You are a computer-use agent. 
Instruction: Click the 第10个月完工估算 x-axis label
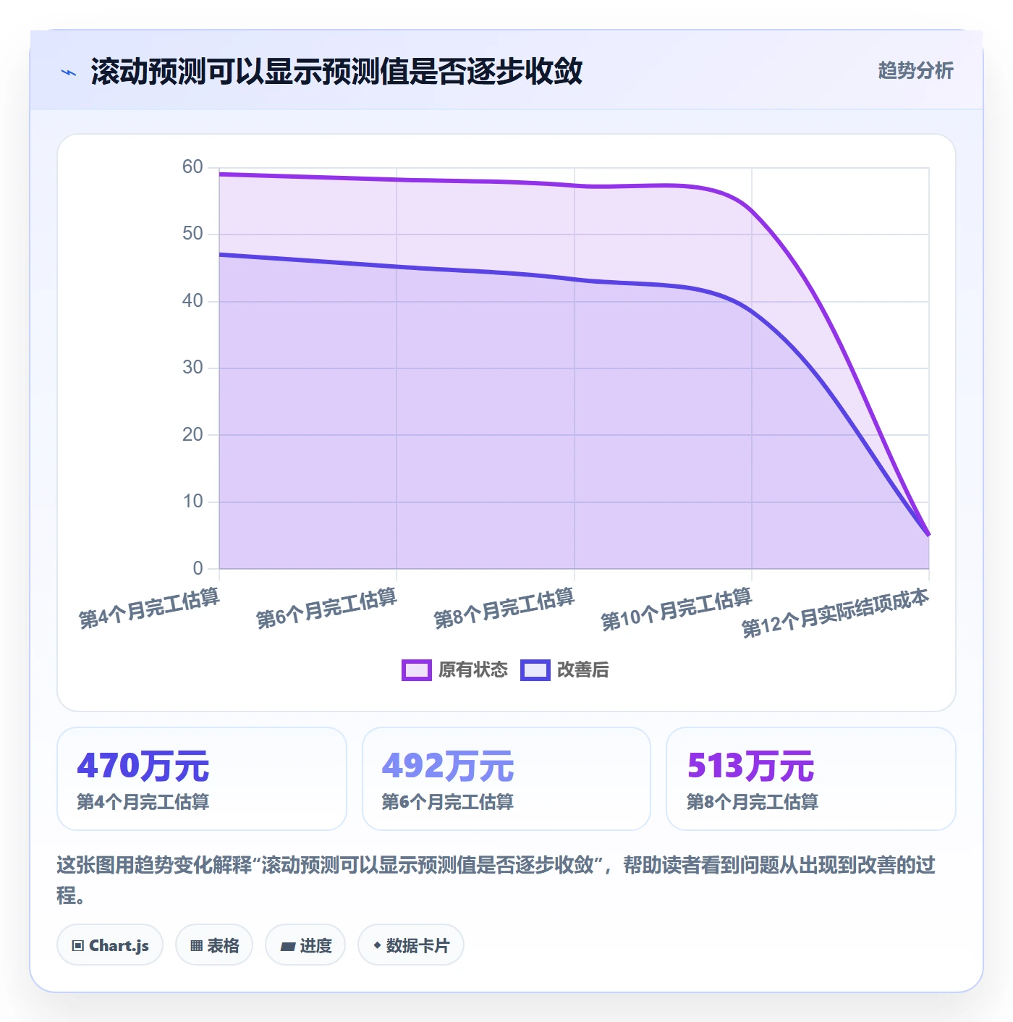pyautogui.click(x=677, y=609)
